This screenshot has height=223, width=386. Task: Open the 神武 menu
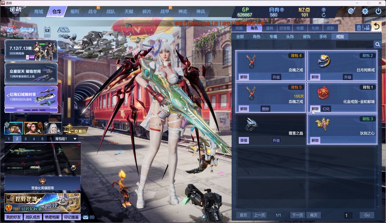tap(183, 11)
